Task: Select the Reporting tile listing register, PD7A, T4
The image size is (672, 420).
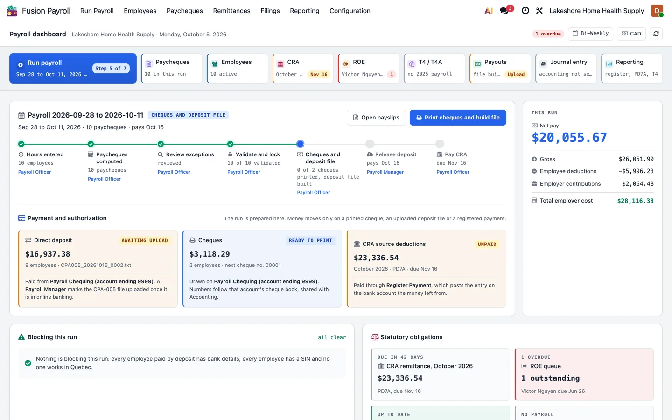Action: coord(632,68)
